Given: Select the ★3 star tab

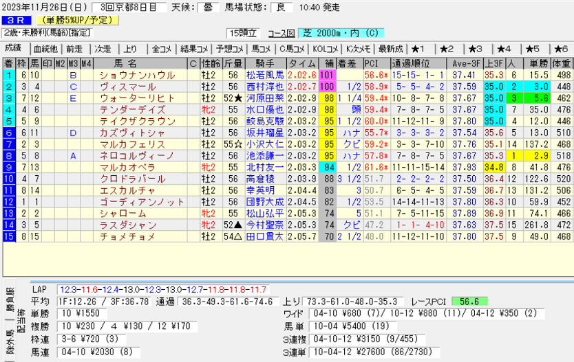Looking at the screenshot, I should pos(476,49).
